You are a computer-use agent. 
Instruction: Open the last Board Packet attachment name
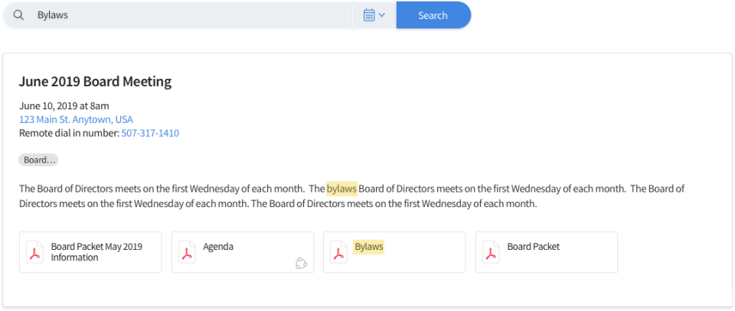pos(533,247)
